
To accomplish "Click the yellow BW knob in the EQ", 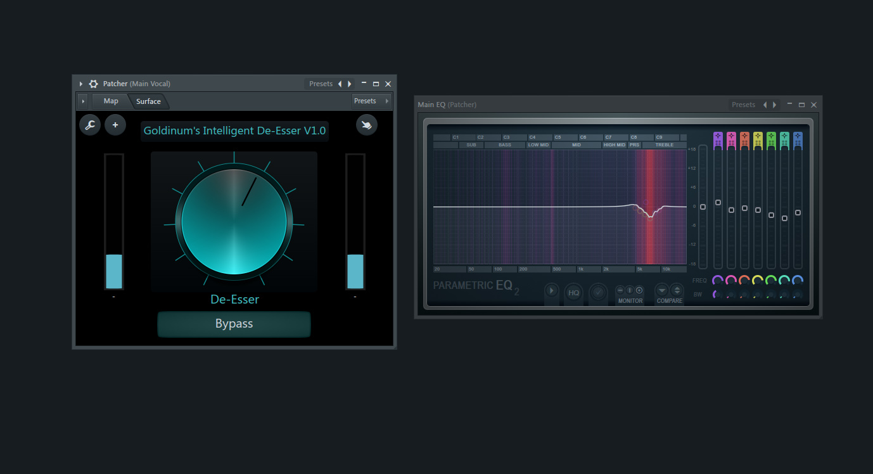I will tap(758, 294).
